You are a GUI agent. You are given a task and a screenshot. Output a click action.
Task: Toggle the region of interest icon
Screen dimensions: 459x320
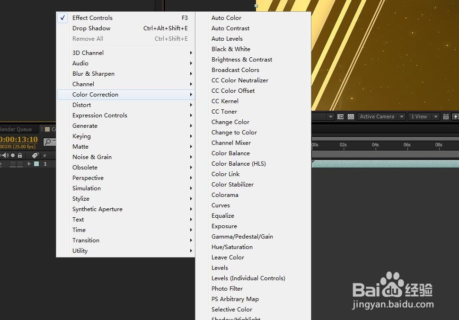[x=340, y=116]
